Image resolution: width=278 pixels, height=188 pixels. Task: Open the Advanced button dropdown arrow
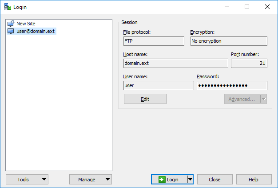(264, 99)
